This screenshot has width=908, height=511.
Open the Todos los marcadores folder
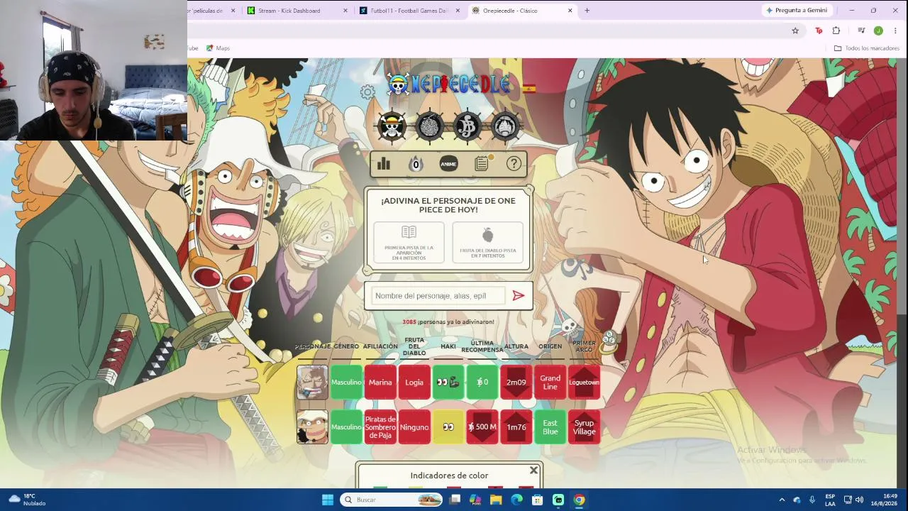[x=867, y=48]
